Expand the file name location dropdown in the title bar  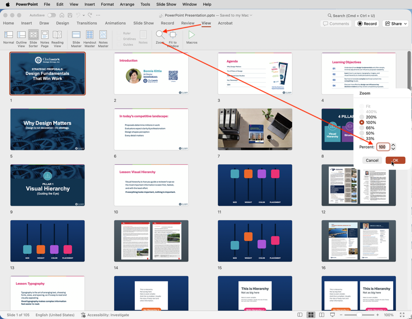(251, 15)
